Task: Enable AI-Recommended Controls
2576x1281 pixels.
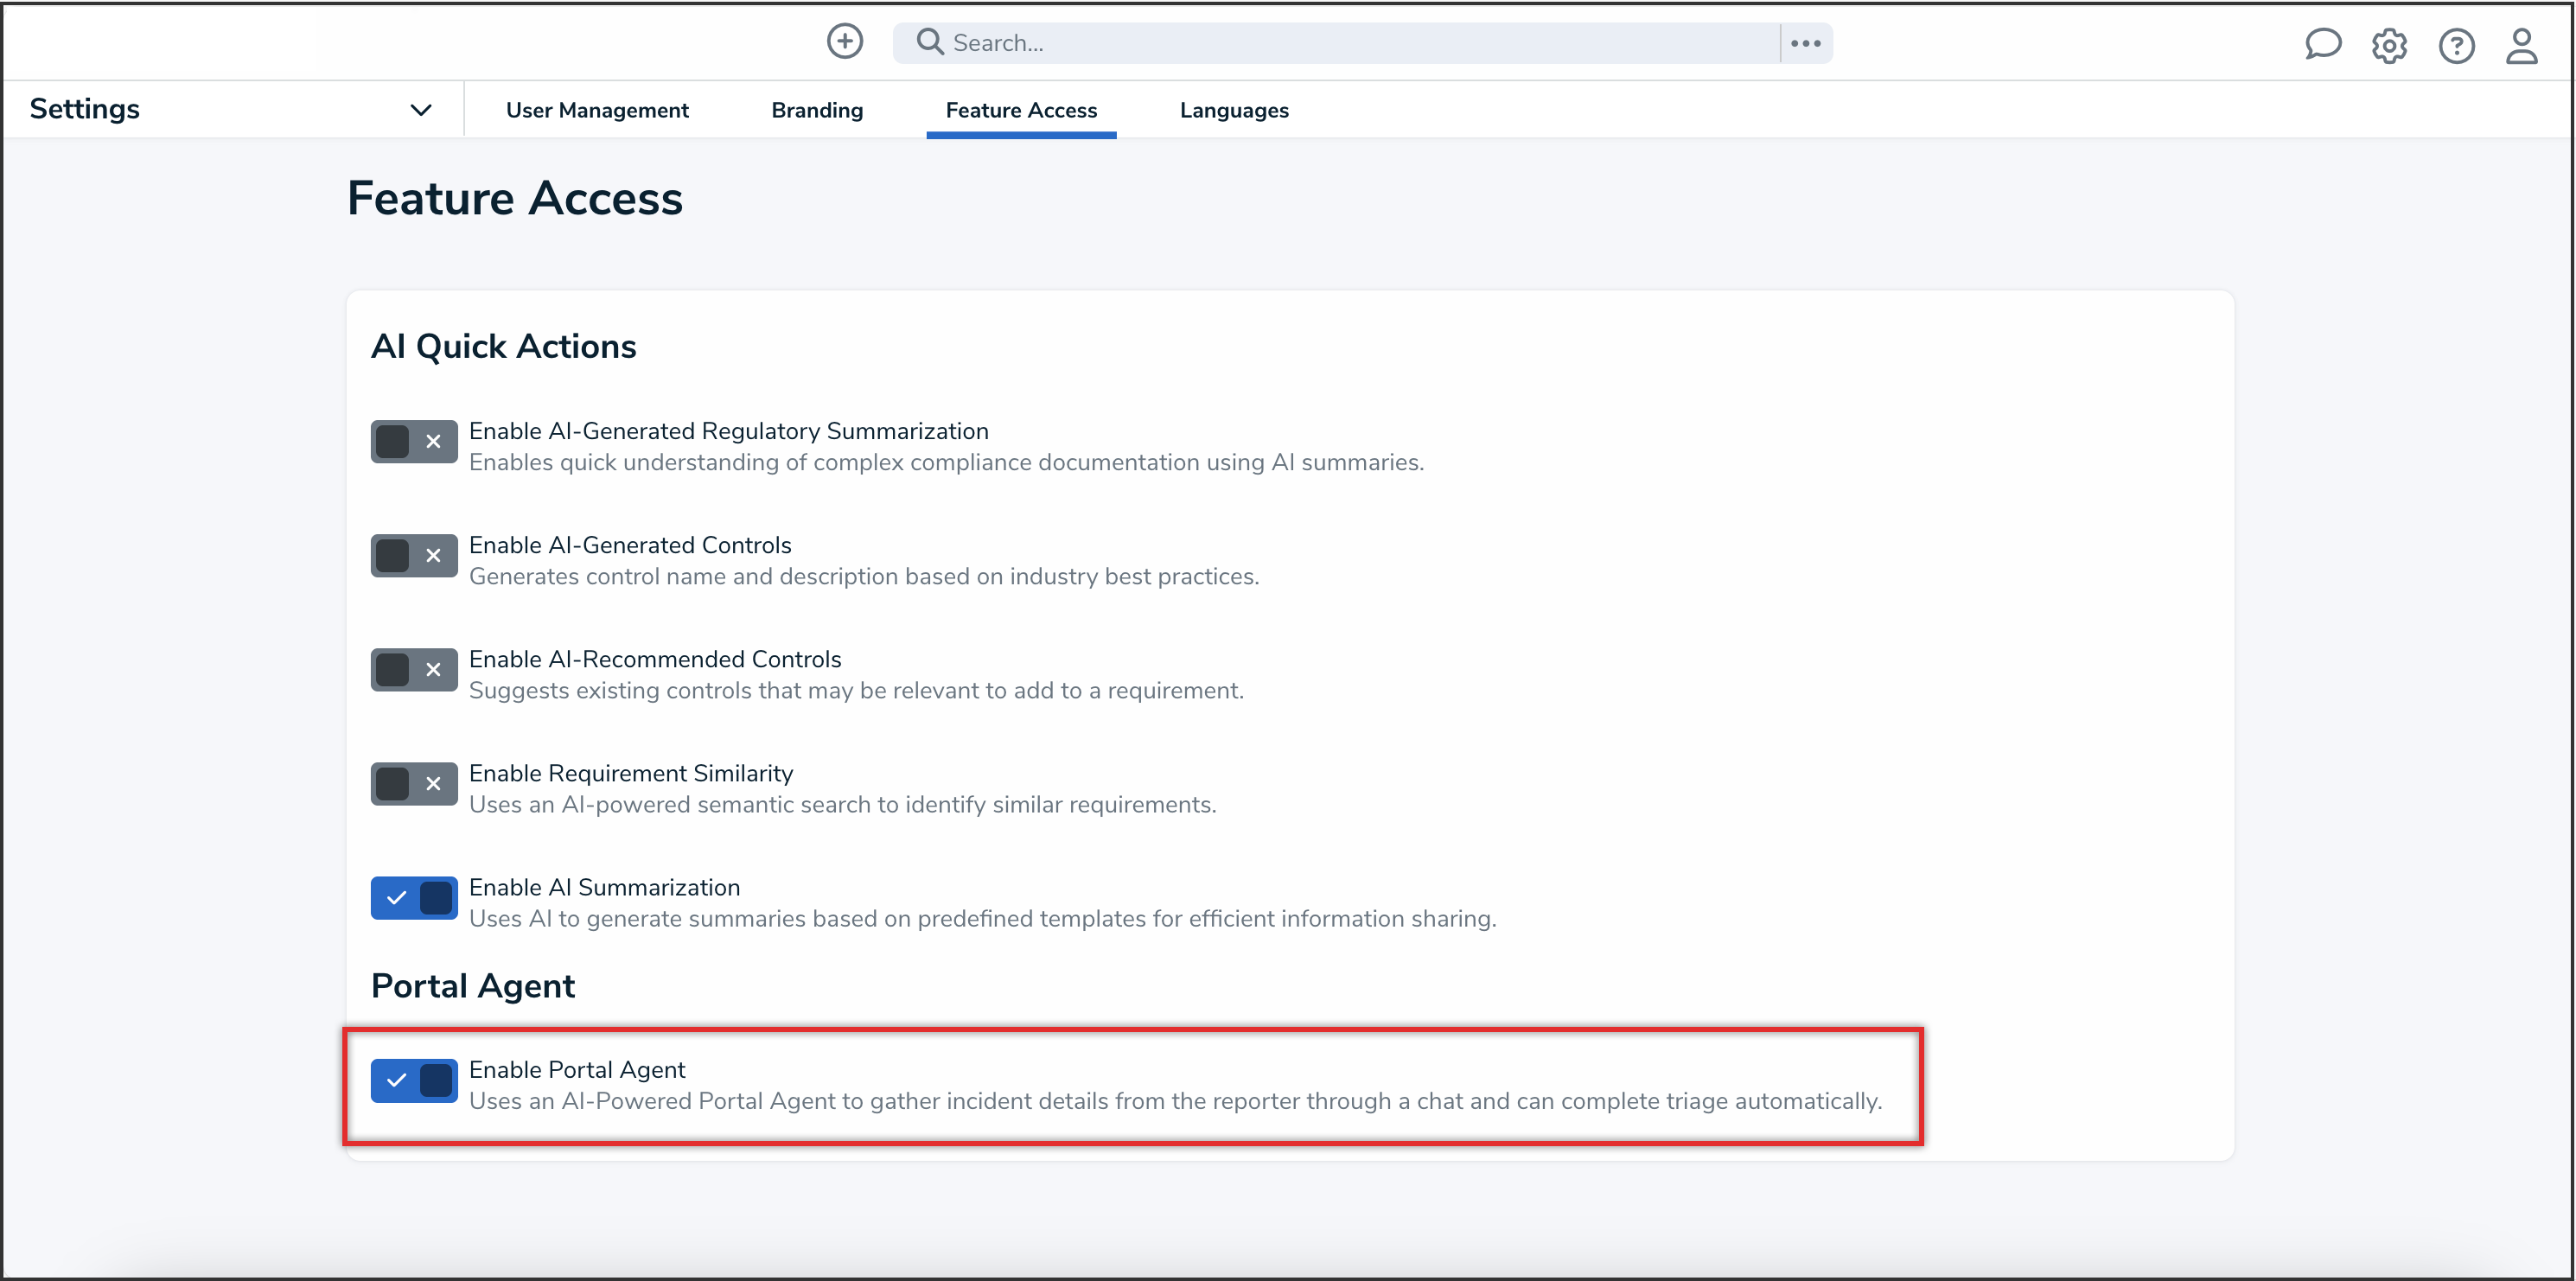Action: [412, 669]
